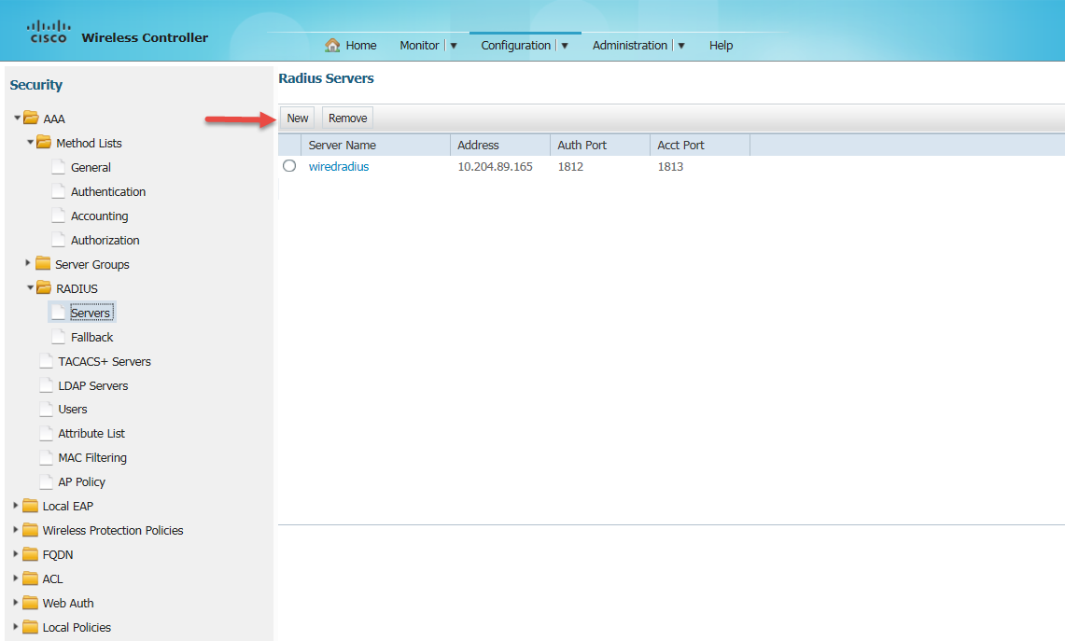Image resolution: width=1065 pixels, height=641 pixels.
Task: Expand the Wireless Protection Policies arrow
Action: (15, 530)
